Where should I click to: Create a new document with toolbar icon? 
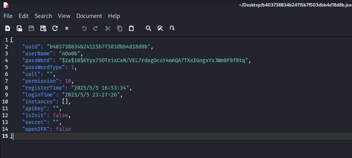coord(8,28)
